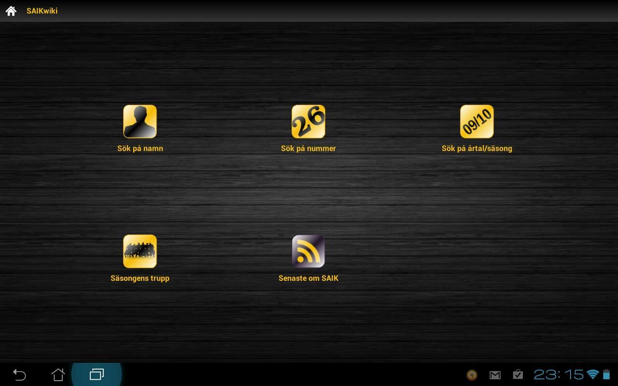
Task: Open the Gmail notification envelope icon
Action: click(x=495, y=375)
